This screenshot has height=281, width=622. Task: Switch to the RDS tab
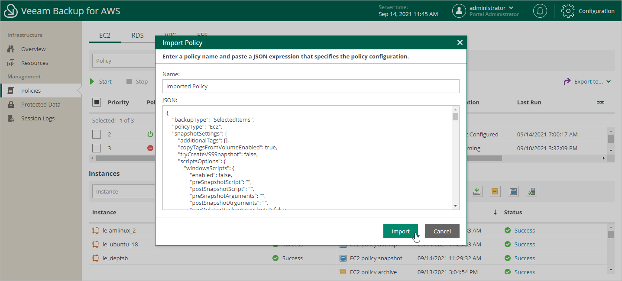[x=137, y=35]
